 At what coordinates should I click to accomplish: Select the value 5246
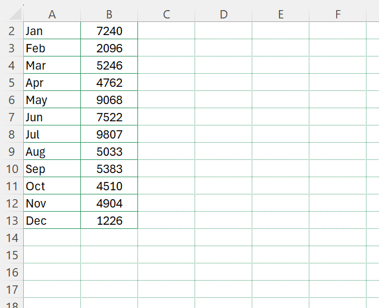click(109, 65)
